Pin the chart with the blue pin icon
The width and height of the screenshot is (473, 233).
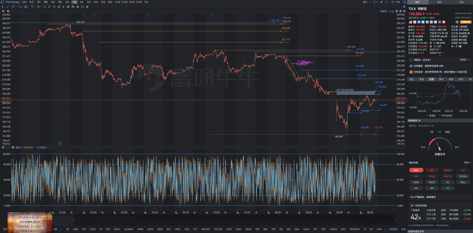click(x=404, y=7)
